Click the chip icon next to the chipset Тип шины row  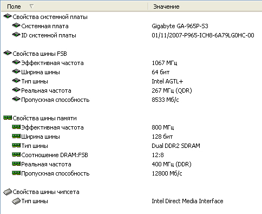(16, 201)
